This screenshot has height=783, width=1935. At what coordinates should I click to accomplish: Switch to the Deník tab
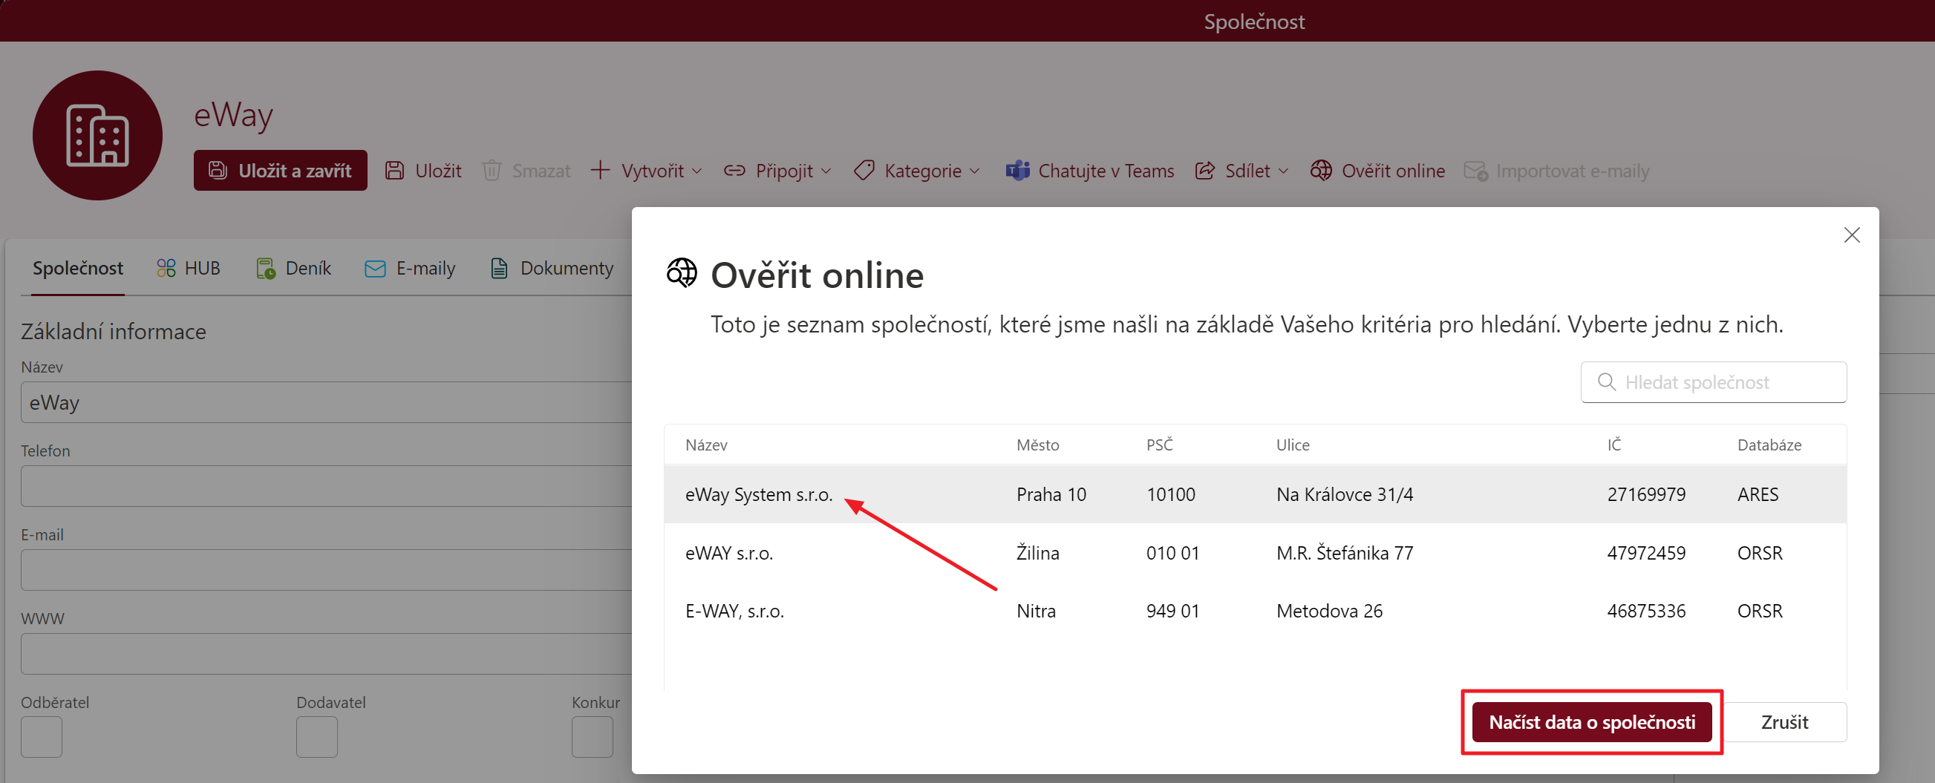click(293, 268)
